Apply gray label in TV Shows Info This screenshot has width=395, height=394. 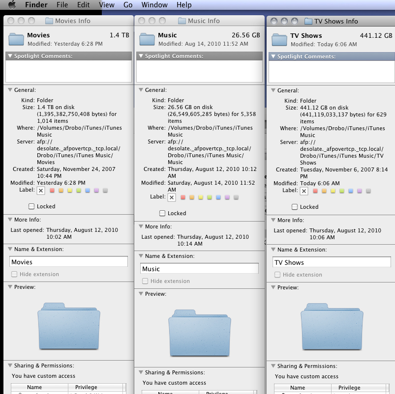click(368, 191)
